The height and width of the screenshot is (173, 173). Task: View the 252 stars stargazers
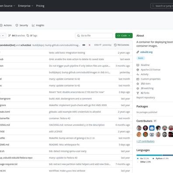click(145, 83)
